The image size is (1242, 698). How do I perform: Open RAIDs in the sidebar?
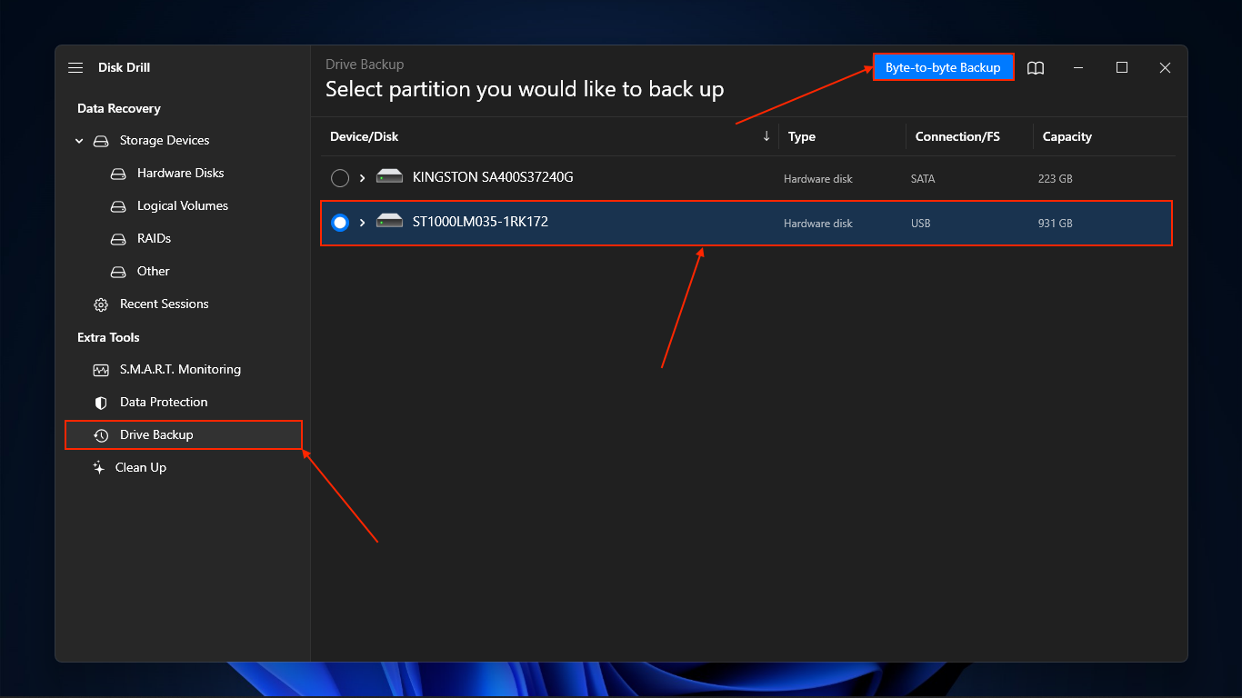(x=155, y=238)
